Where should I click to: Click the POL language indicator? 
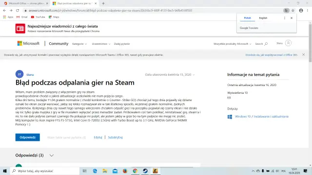pos(284,171)
